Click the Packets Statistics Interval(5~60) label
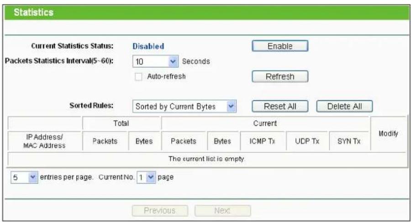This screenshot has width=411, height=222. coord(59,61)
